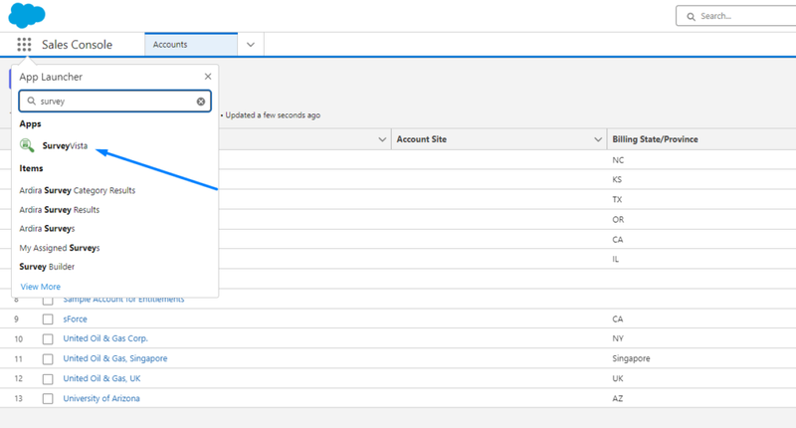Tick the University of Arizona checkbox

(x=48, y=398)
